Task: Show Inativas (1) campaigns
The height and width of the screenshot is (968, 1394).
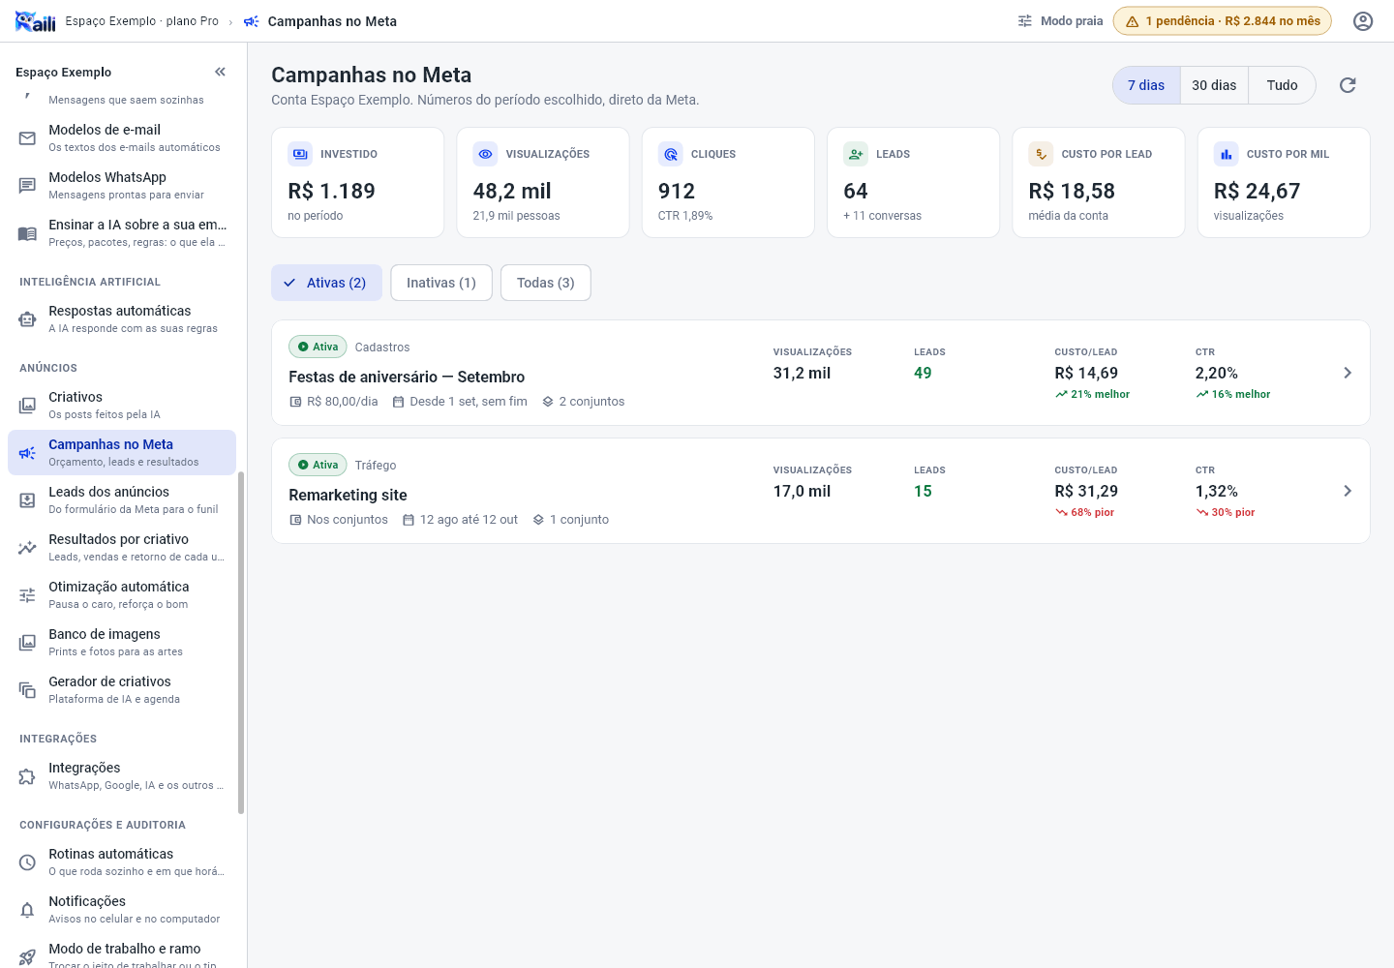Action: (x=441, y=283)
